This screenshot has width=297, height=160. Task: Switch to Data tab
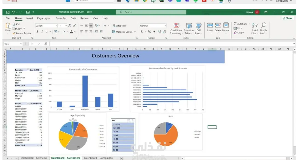[73, 18]
